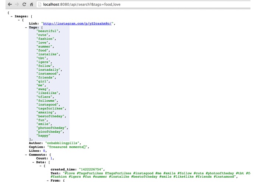Click the "fashion" tag value

[x=45, y=39]
